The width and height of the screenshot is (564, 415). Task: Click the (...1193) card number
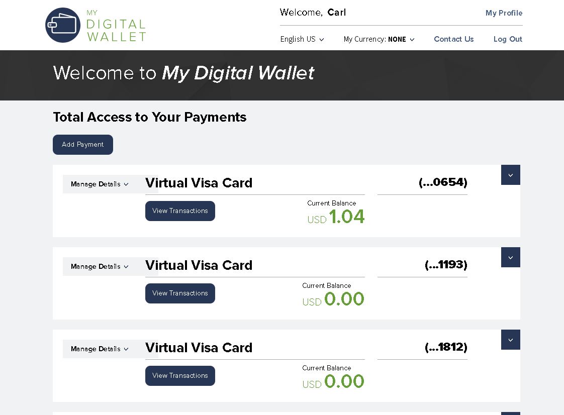(x=446, y=265)
